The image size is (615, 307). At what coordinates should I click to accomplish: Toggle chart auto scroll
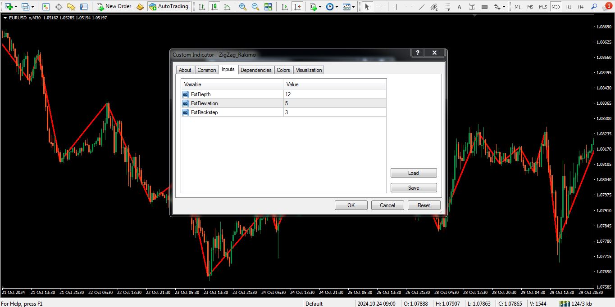(284, 7)
